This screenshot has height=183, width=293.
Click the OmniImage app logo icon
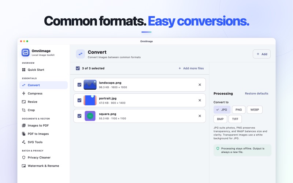[25, 52]
